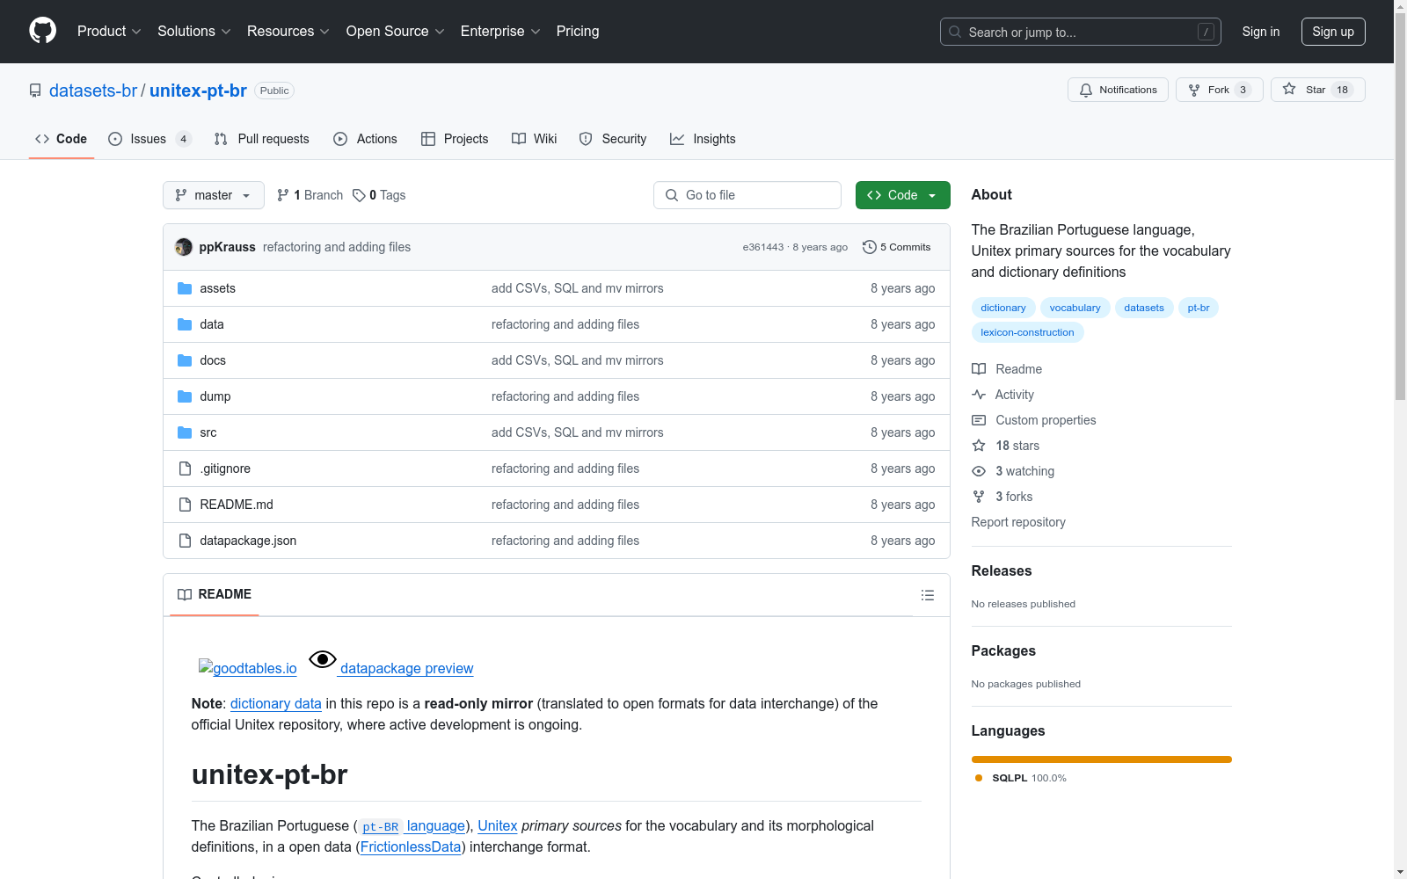1407x879 pixels.
Task: Click the Custom properties note icon
Action: (x=979, y=420)
